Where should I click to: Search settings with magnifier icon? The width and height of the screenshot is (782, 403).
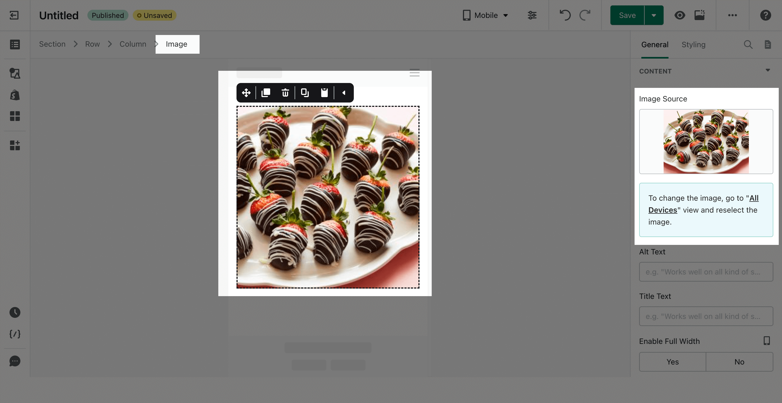coord(748,44)
